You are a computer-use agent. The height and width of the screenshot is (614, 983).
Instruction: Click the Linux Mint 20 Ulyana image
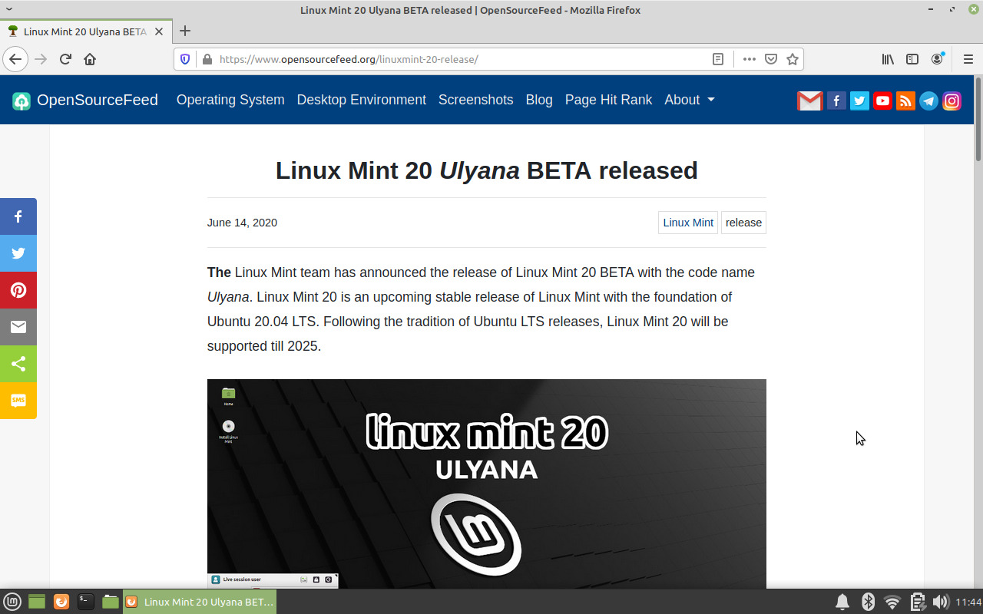click(487, 484)
